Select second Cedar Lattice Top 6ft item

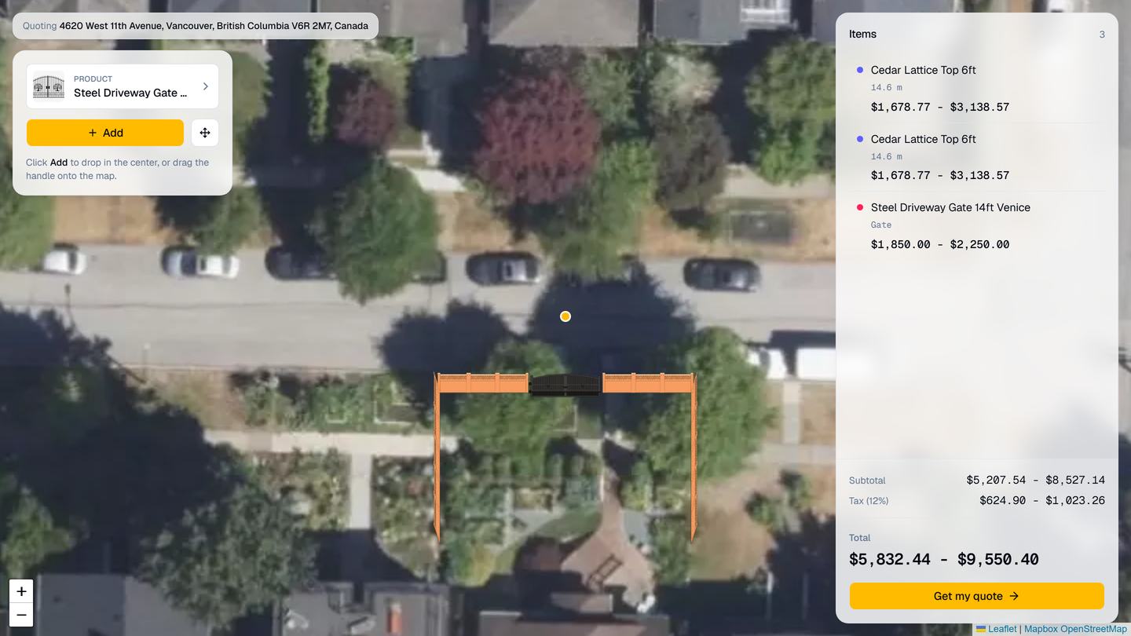[x=977, y=157]
